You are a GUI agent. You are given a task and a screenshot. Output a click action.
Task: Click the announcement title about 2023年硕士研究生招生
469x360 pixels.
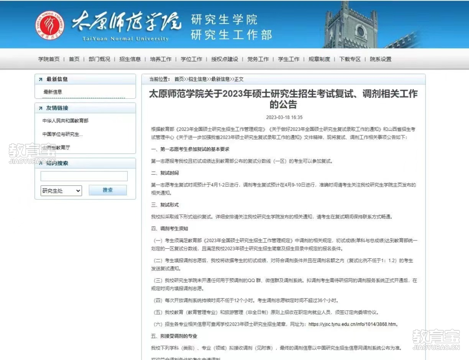pyautogui.click(x=283, y=99)
